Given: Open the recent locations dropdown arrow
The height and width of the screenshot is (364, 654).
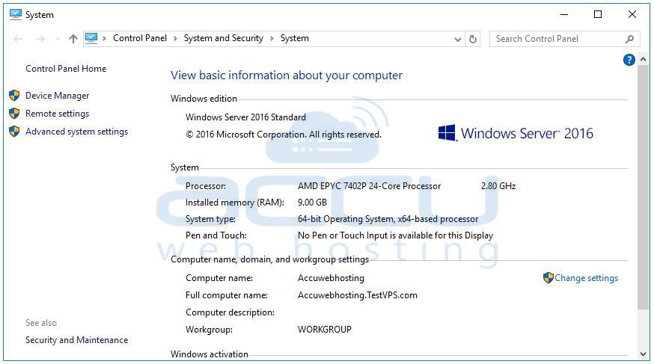Looking at the screenshot, I should [58, 39].
